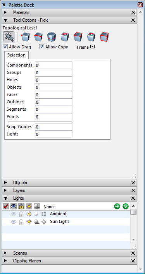Close the Clipping Planes palette
Image resolution: width=145 pixels, height=274 pixels.
coord(133,261)
